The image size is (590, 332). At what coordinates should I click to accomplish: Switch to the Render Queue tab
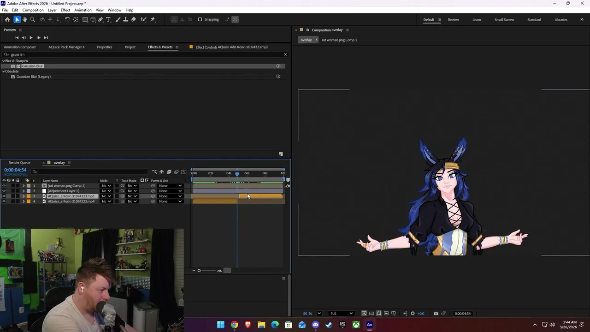point(19,163)
